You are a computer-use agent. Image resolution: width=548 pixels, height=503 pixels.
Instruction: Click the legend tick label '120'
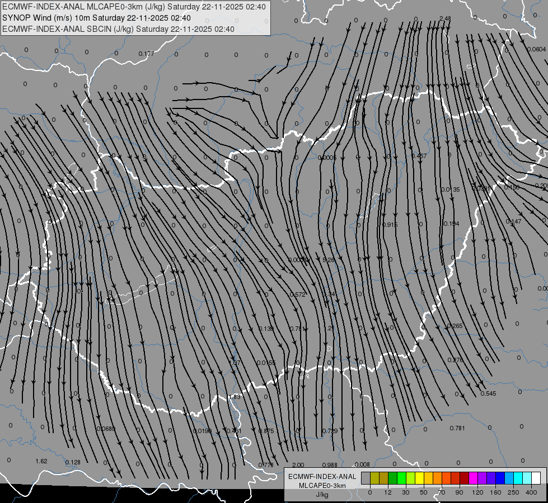point(478,492)
